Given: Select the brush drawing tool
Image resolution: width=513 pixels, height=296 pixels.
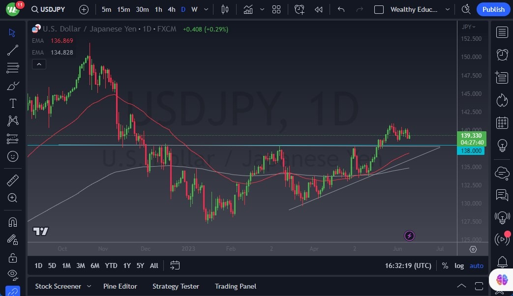Looking at the screenshot, I should [12, 86].
